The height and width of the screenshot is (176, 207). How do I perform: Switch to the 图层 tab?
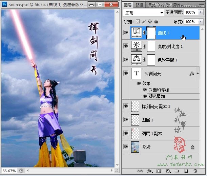click(x=128, y=5)
